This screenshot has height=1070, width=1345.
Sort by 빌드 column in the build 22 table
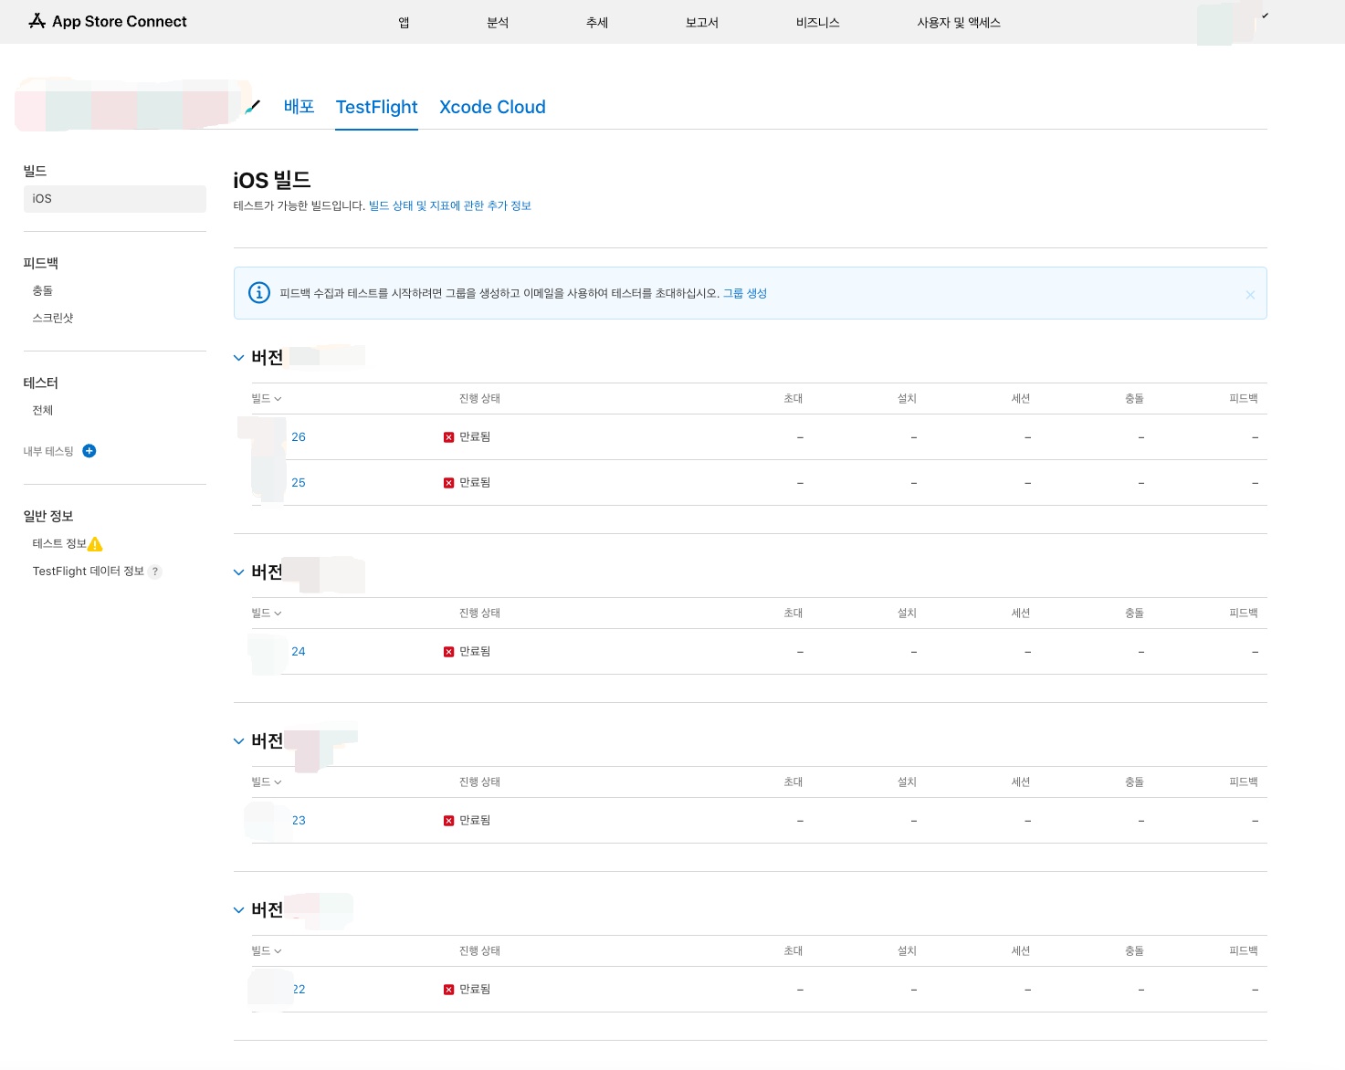coord(267,951)
